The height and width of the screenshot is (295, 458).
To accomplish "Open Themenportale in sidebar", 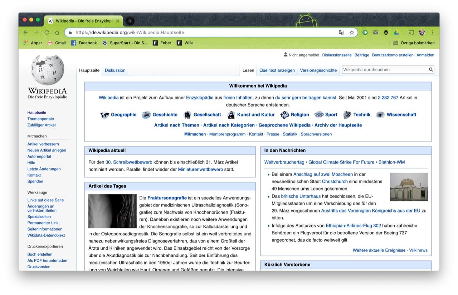I will [x=40, y=119].
